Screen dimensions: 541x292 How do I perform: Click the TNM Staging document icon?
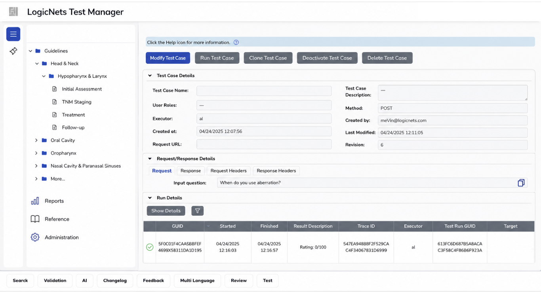click(x=55, y=102)
